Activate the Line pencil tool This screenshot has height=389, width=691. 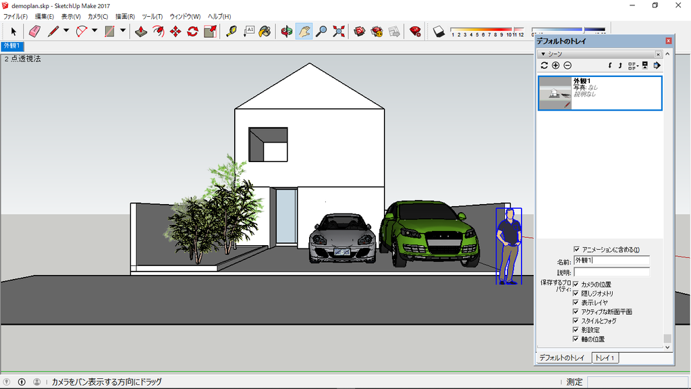point(53,31)
